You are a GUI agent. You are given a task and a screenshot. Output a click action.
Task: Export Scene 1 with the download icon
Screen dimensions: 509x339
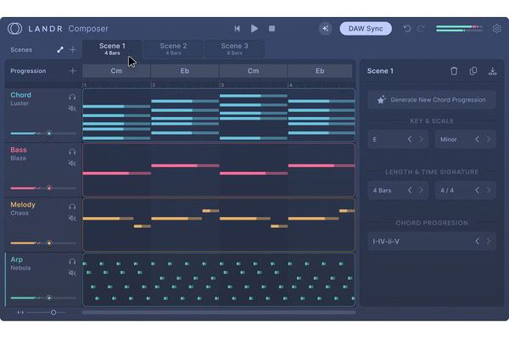(493, 71)
